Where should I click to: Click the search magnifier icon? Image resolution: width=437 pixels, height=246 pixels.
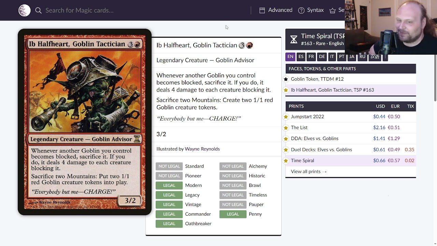(38, 11)
